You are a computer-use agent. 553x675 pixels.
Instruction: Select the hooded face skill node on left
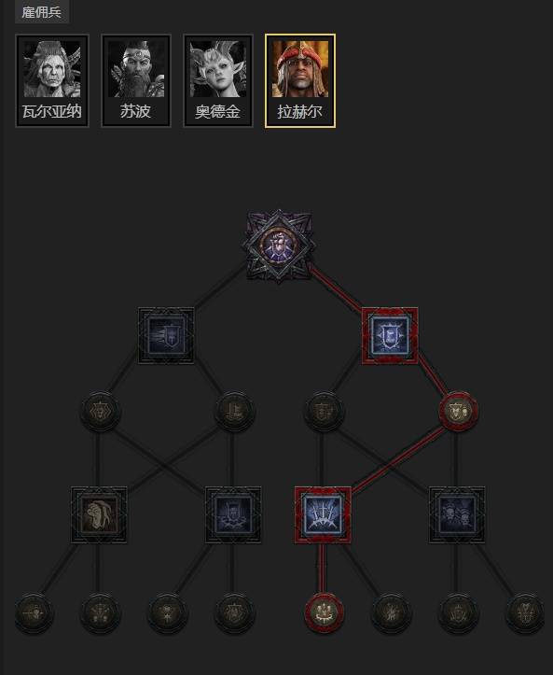[99, 514]
